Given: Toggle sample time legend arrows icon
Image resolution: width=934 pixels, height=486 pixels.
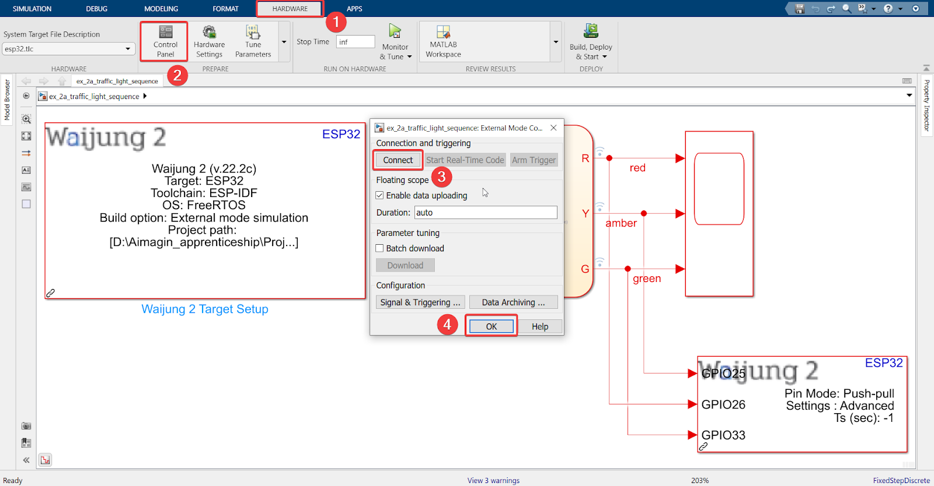Looking at the screenshot, I should [x=26, y=153].
